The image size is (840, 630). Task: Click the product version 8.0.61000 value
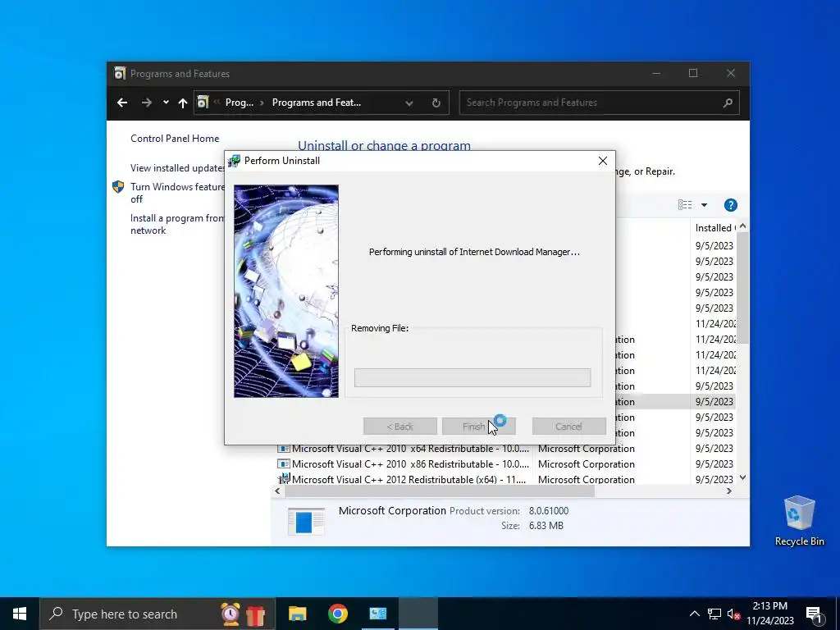[x=549, y=510]
